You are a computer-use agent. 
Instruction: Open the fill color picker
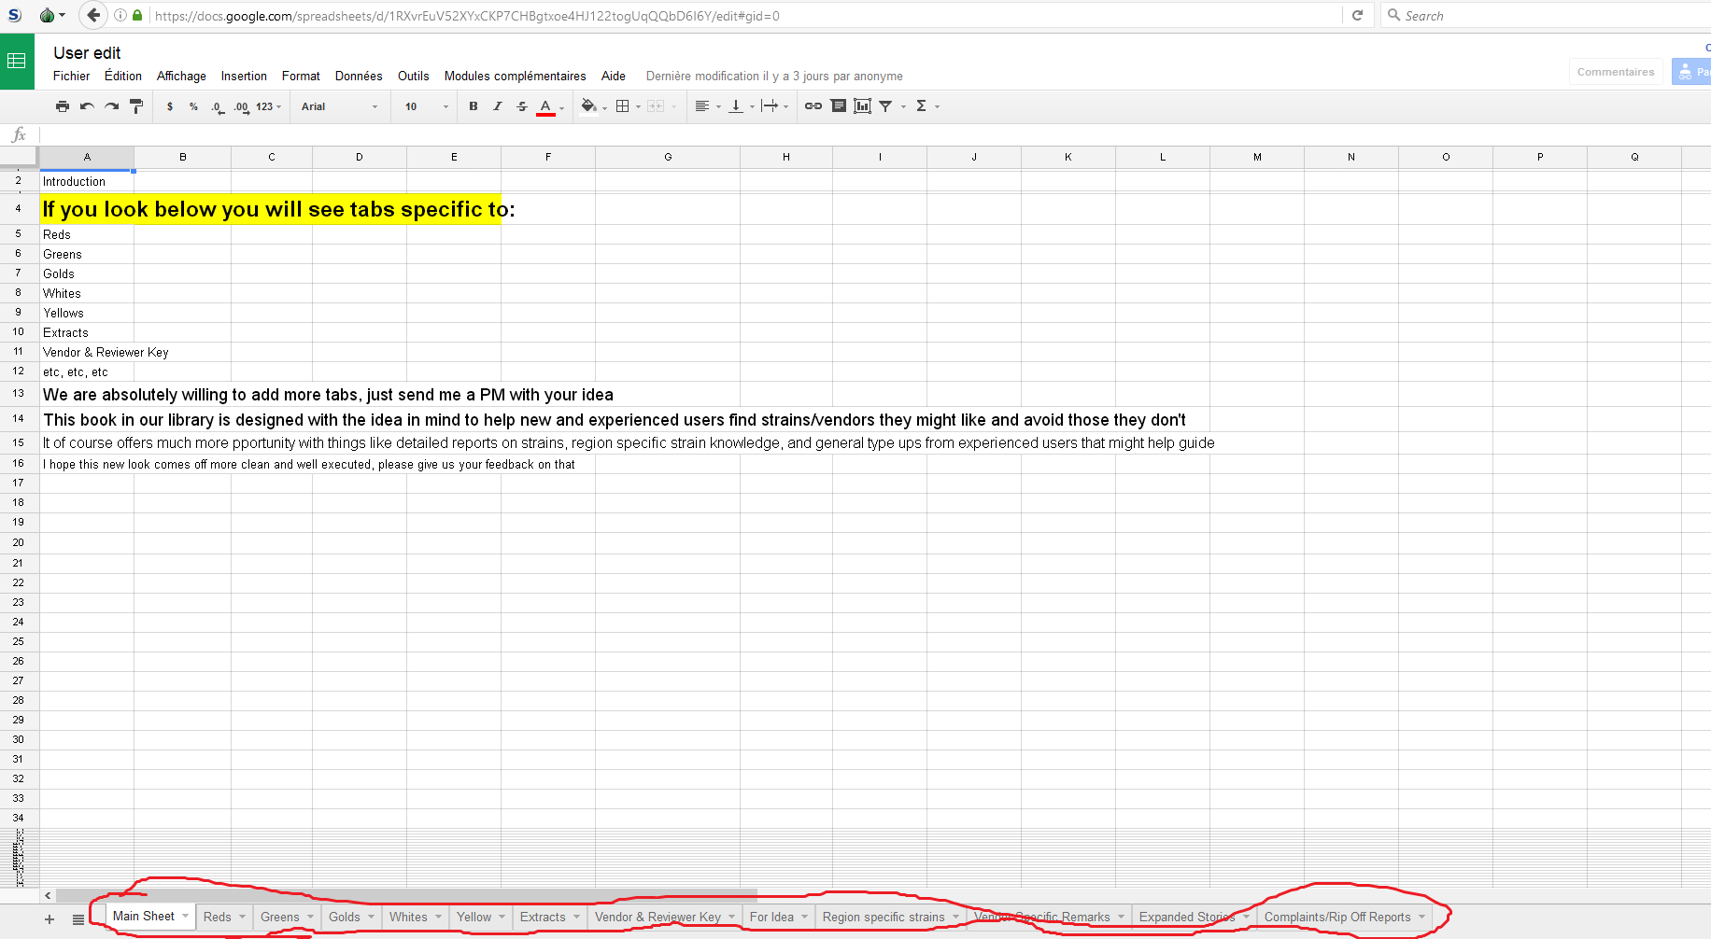(x=593, y=106)
